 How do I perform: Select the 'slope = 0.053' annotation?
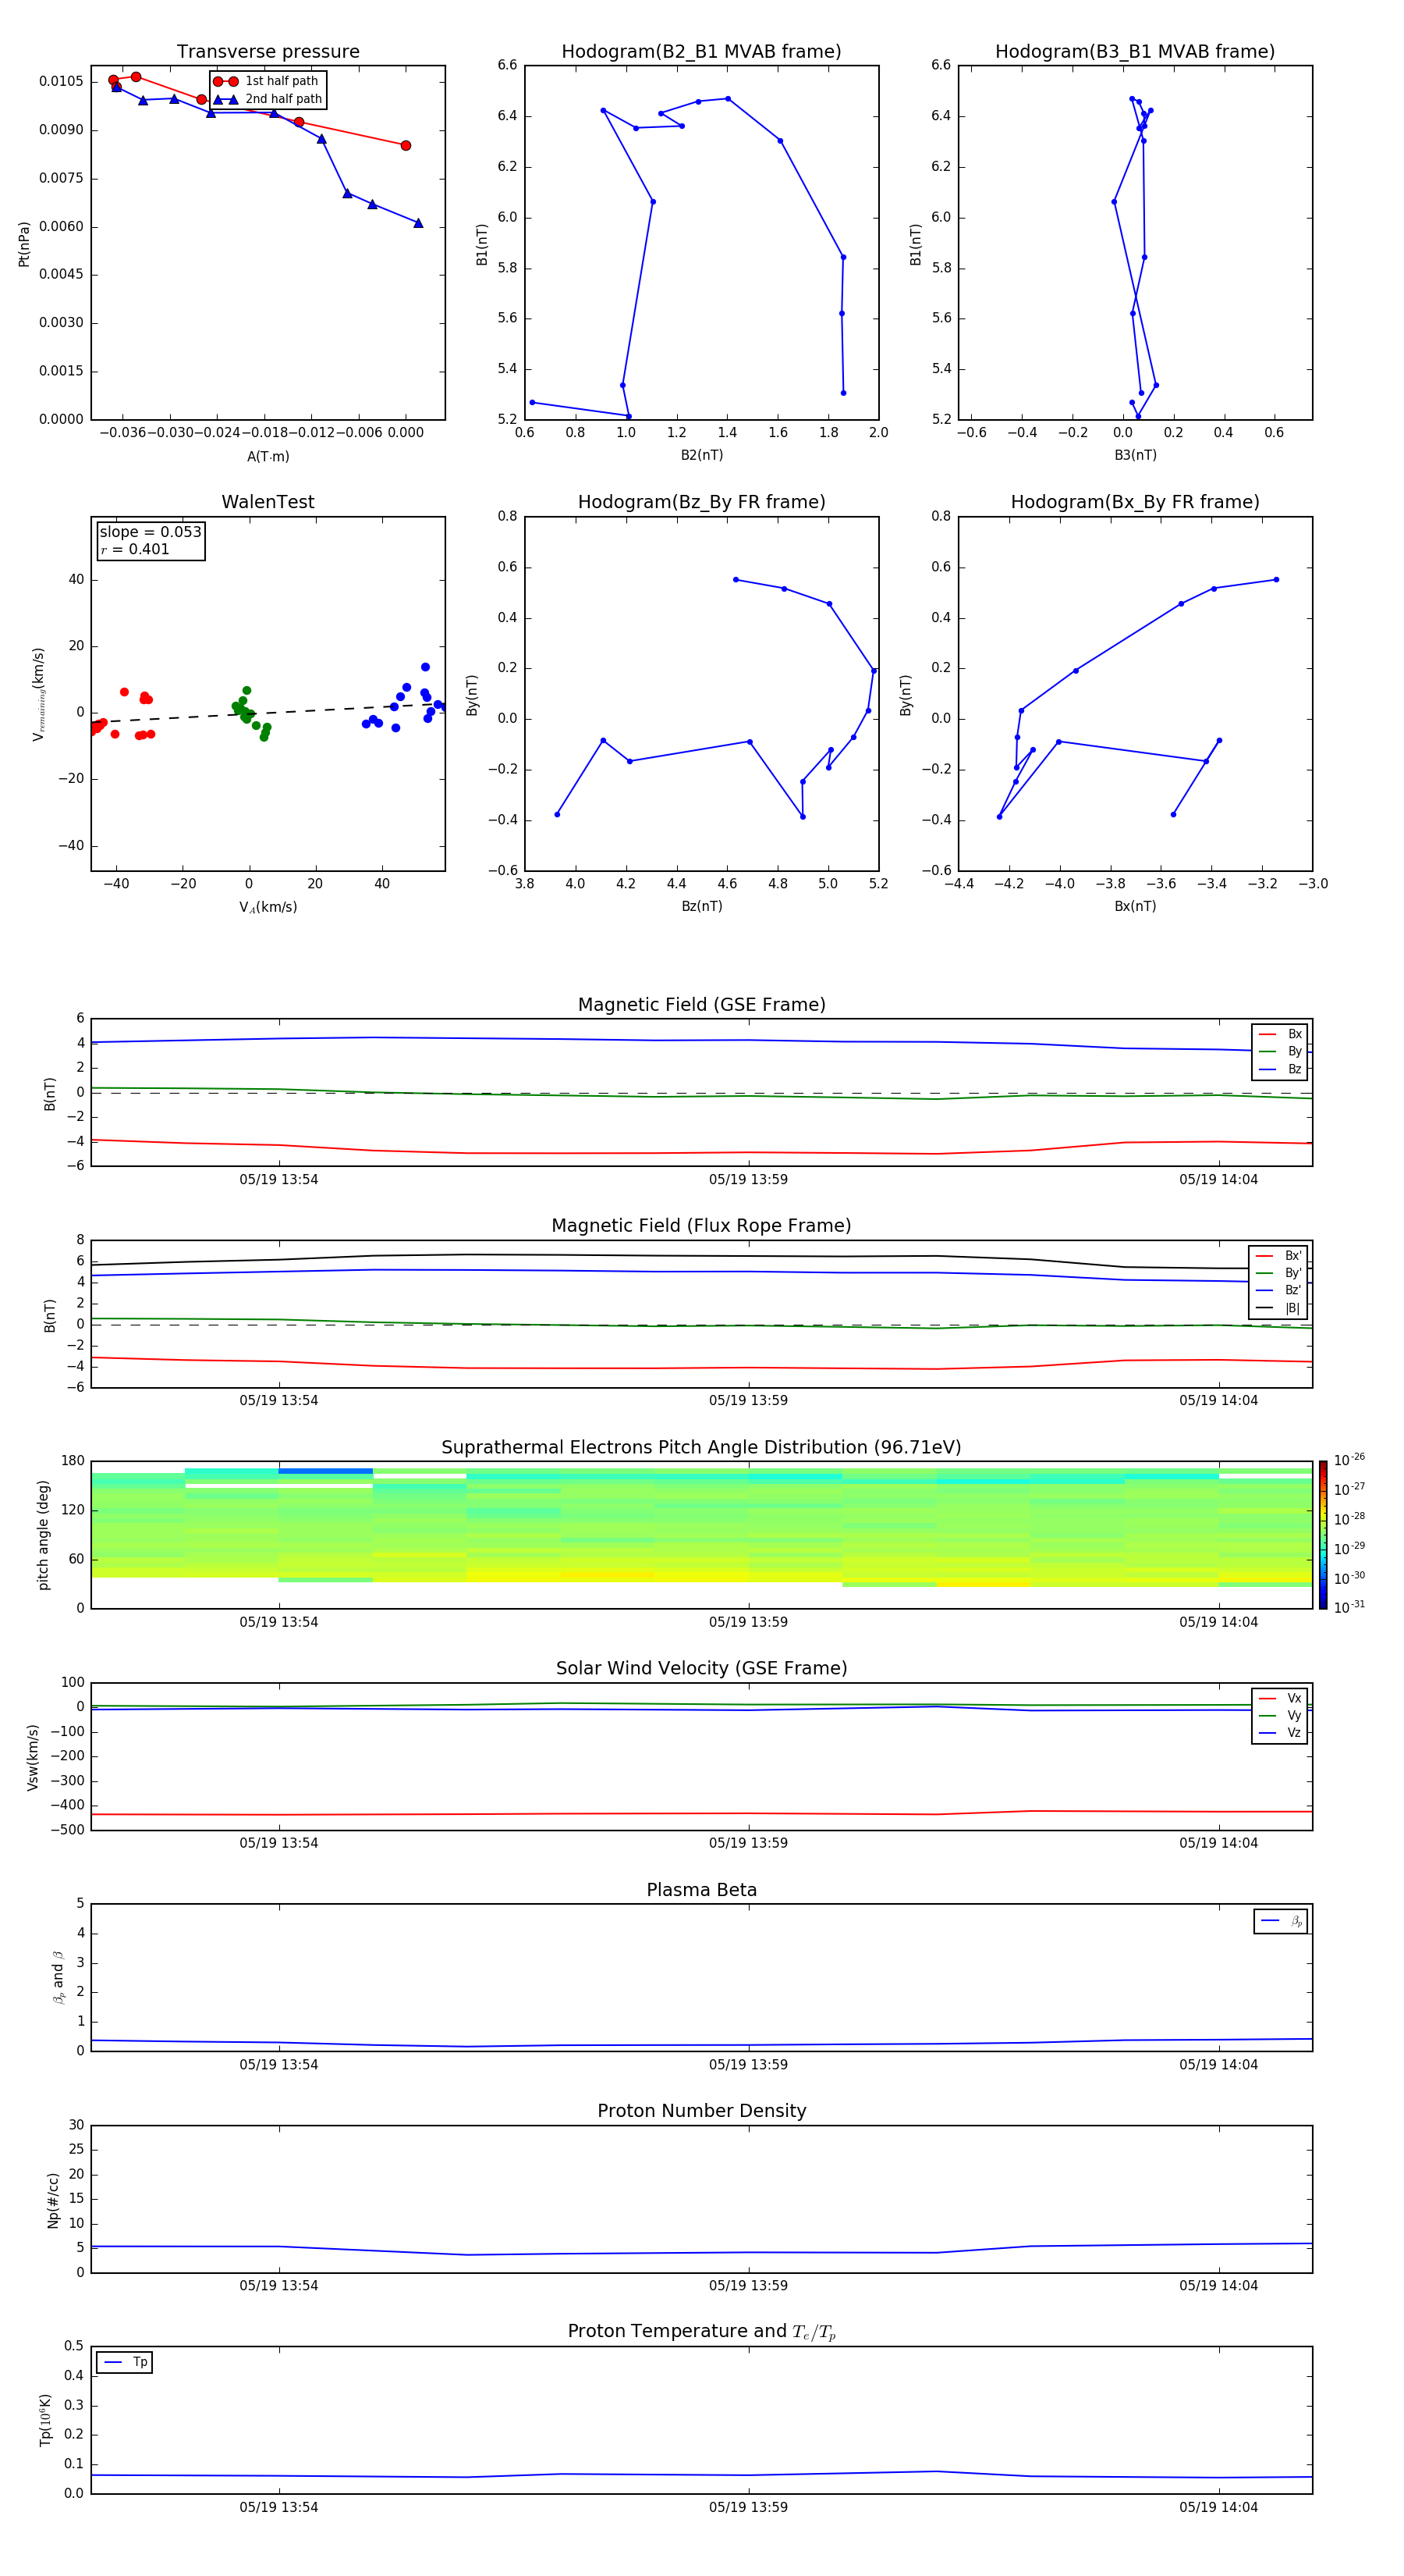[150, 532]
